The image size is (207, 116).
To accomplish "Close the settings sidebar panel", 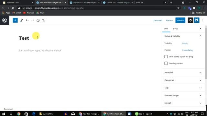I will (x=201, y=29).
